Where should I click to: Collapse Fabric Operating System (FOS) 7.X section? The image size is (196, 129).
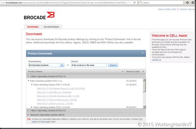[28, 76]
